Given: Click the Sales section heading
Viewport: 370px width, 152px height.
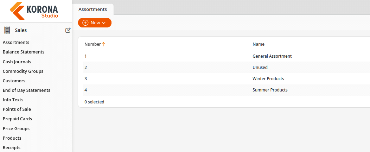Looking at the screenshot, I should click(21, 30).
